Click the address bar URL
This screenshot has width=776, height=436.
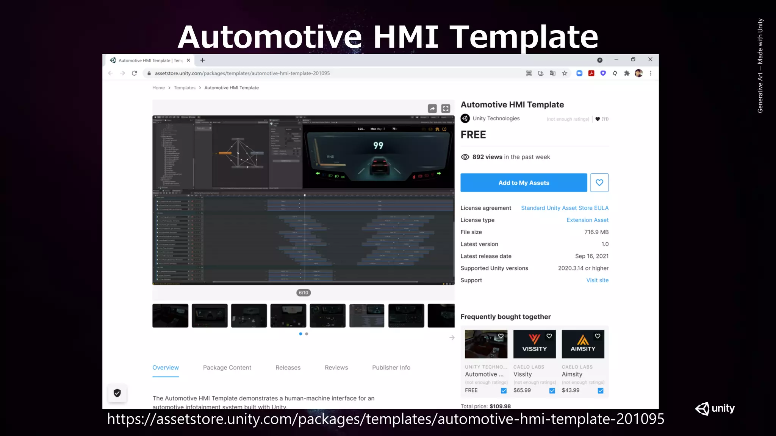tap(242, 73)
